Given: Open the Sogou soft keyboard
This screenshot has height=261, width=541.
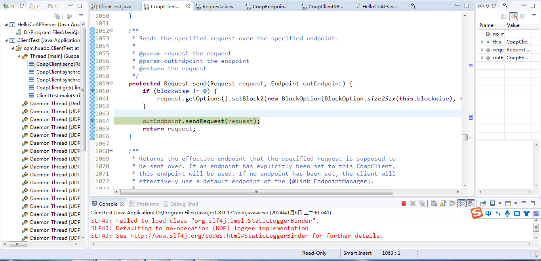Looking at the screenshot, I should pos(517,214).
